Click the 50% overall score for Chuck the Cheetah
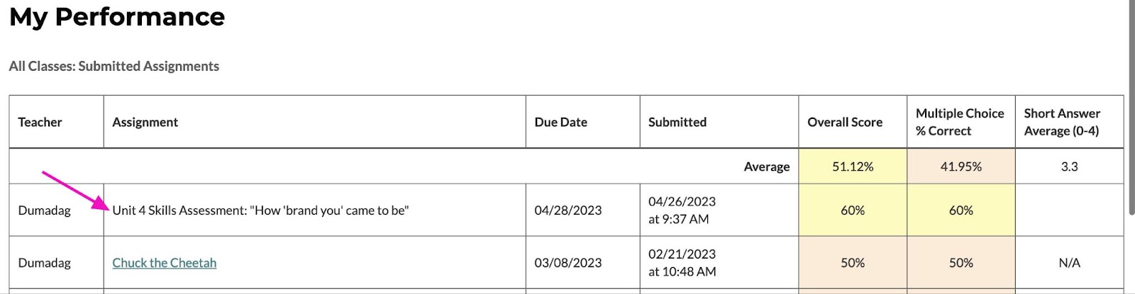 pos(853,263)
